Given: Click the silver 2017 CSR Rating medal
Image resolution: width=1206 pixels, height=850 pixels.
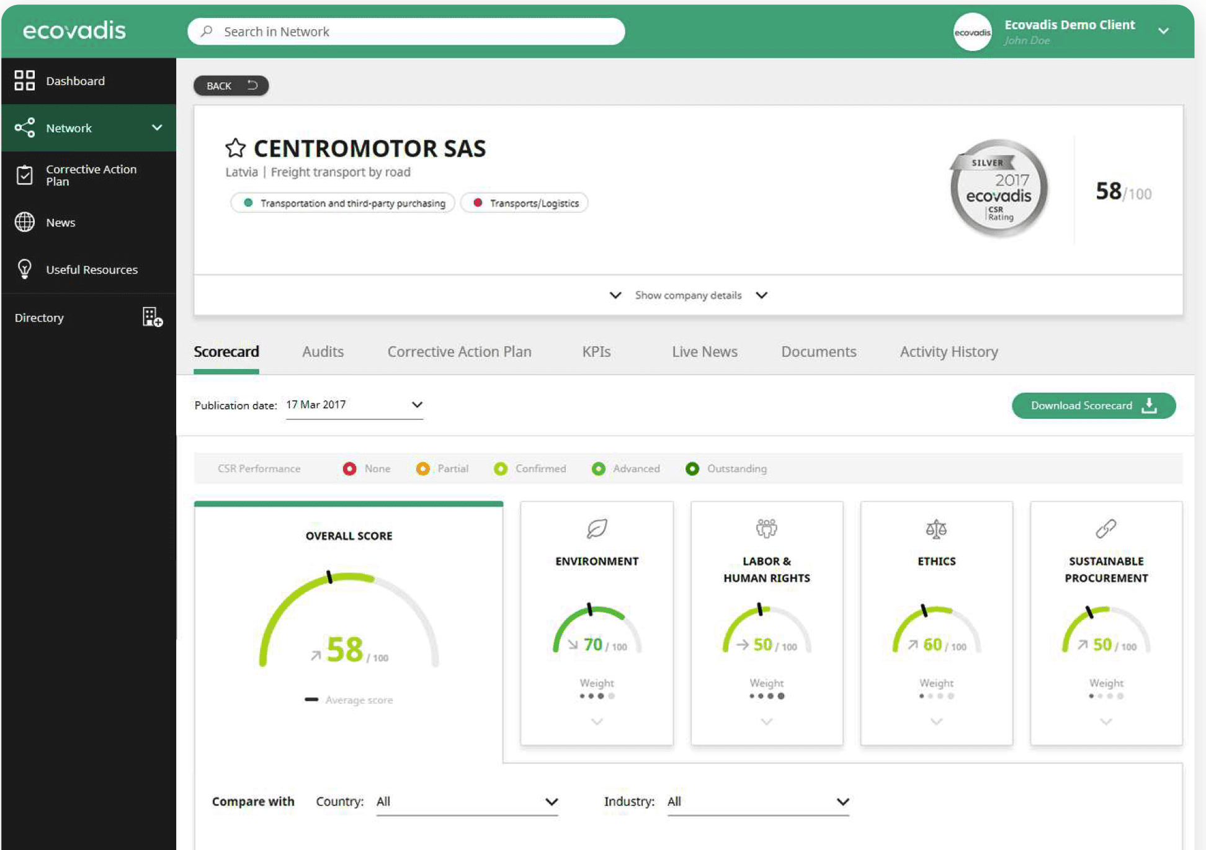Looking at the screenshot, I should (x=998, y=189).
